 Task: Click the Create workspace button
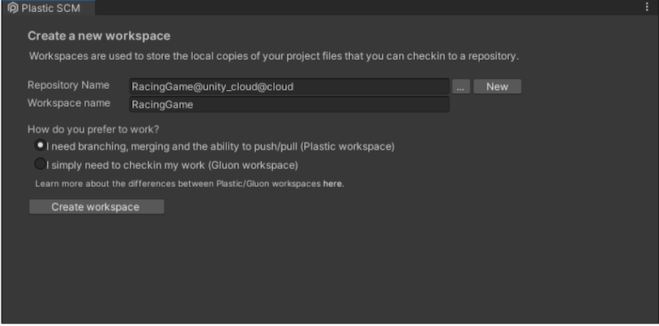point(96,207)
